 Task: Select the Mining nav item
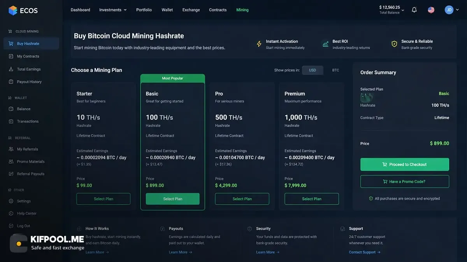[x=242, y=10]
